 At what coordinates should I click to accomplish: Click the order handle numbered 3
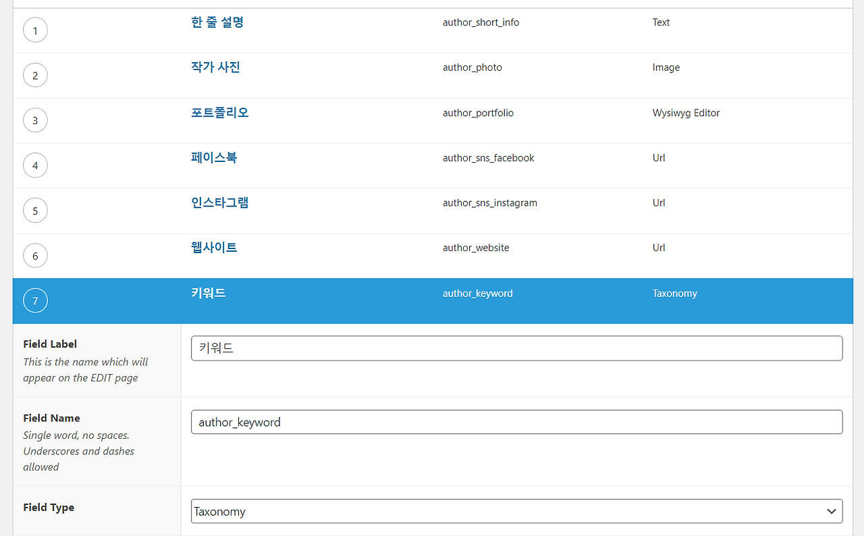[35, 121]
